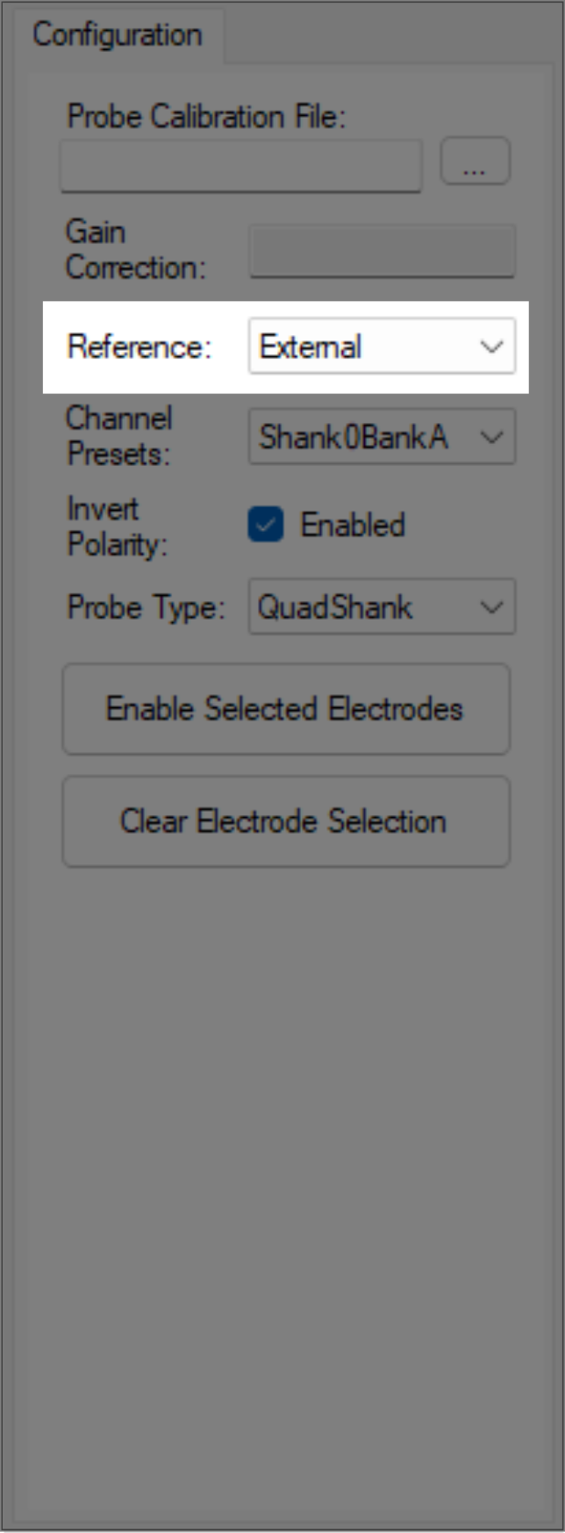
Task: Click the Shank0BankA preset combo box text
Action: pos(353,436)
